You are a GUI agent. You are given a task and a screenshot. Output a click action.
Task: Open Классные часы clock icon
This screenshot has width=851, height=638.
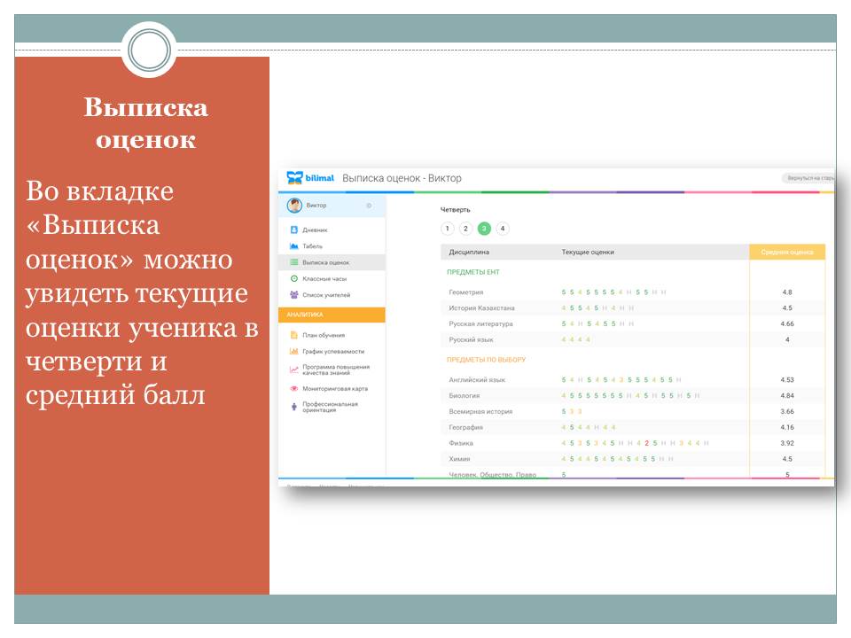pos(294,278)
